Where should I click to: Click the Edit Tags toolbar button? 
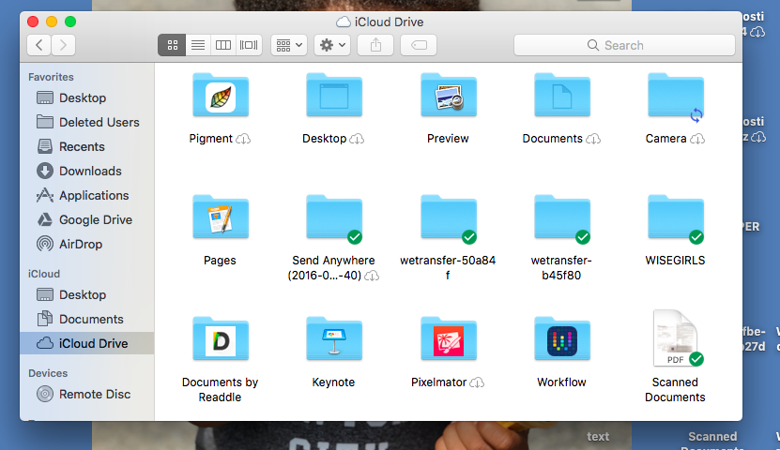click(419, 45)
